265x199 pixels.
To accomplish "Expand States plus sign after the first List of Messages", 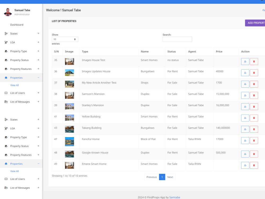I will click(x=38, y=119).
